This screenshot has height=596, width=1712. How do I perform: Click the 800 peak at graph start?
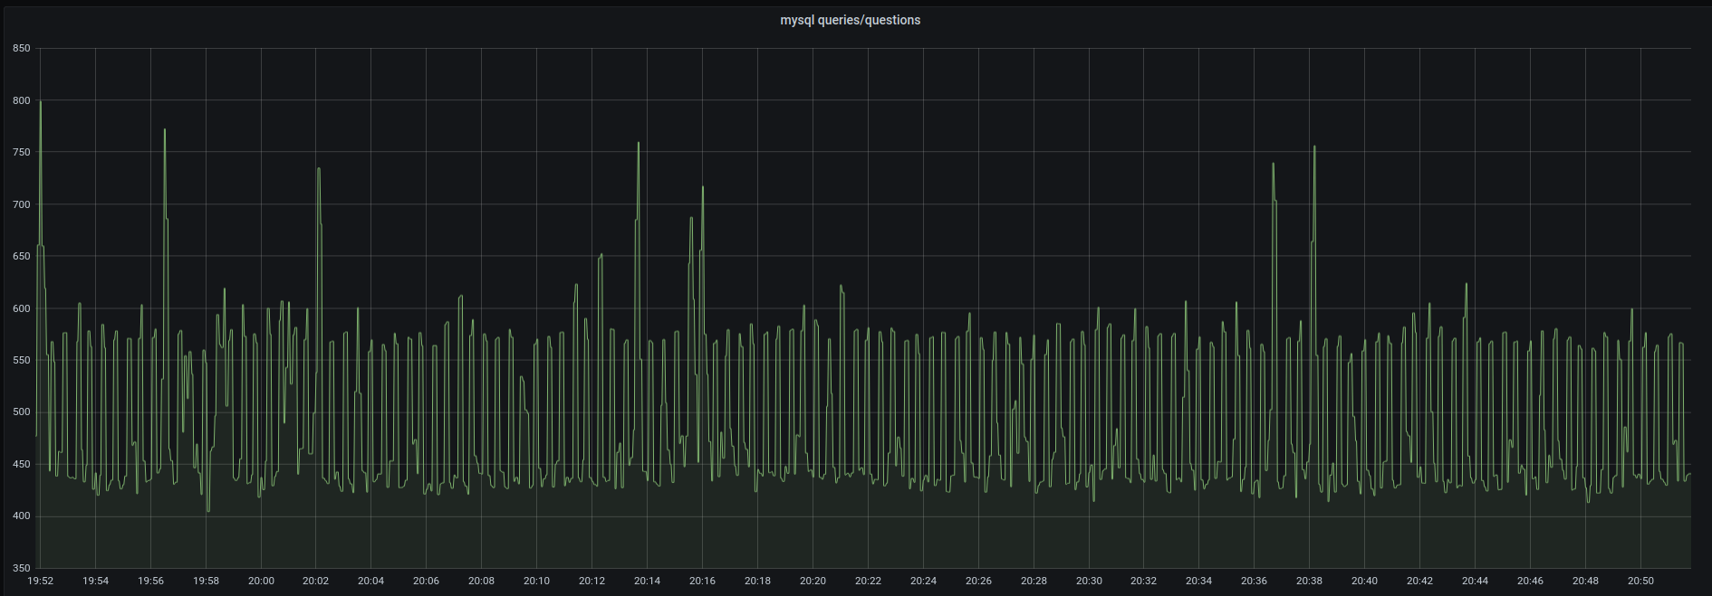click(x=40, y=102)
